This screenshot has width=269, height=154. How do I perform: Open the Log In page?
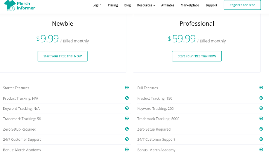pyautogui.click(x=97, y=5)
